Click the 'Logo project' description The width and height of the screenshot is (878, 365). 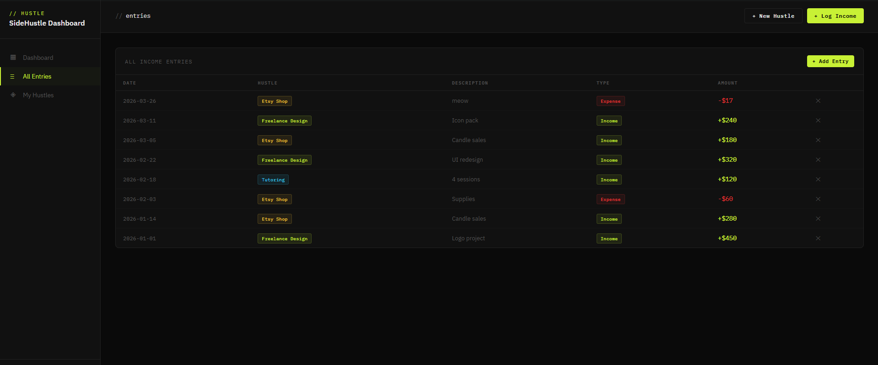point(469,238)
